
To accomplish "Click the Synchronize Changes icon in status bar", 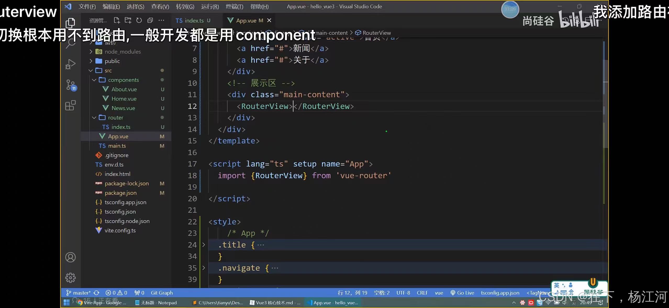I will pos(96,293).
